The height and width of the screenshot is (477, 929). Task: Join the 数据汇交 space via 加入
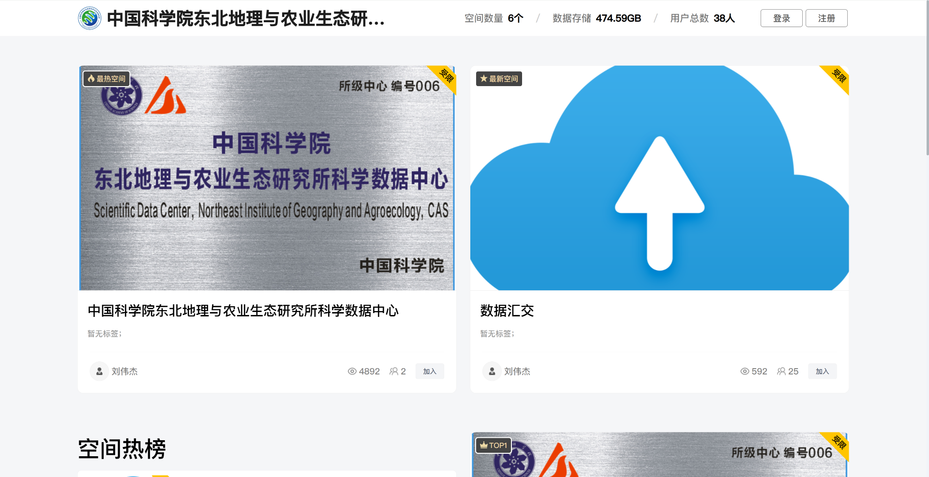[822, 371]
